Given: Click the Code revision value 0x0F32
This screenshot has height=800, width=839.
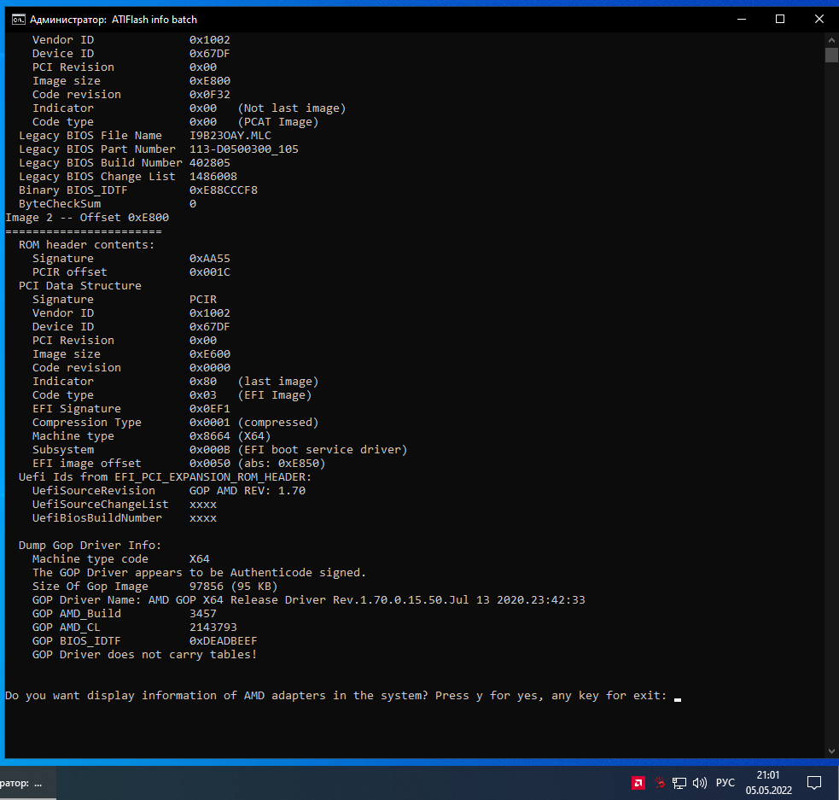Looking at the screenshot, I should click(210, 94).
